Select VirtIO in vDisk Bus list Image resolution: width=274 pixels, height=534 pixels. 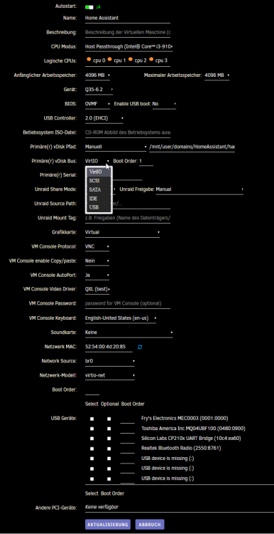coord(99,172)
